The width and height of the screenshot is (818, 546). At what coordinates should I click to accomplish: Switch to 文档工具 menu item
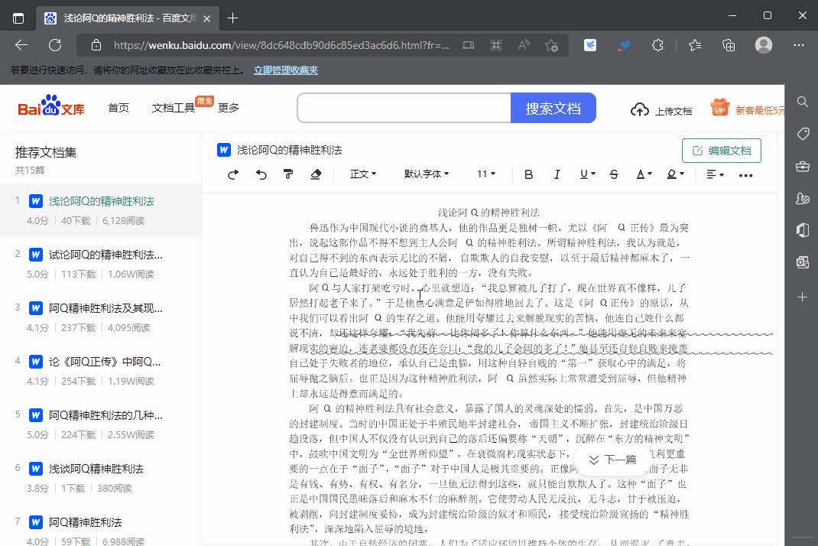point(175,108)
